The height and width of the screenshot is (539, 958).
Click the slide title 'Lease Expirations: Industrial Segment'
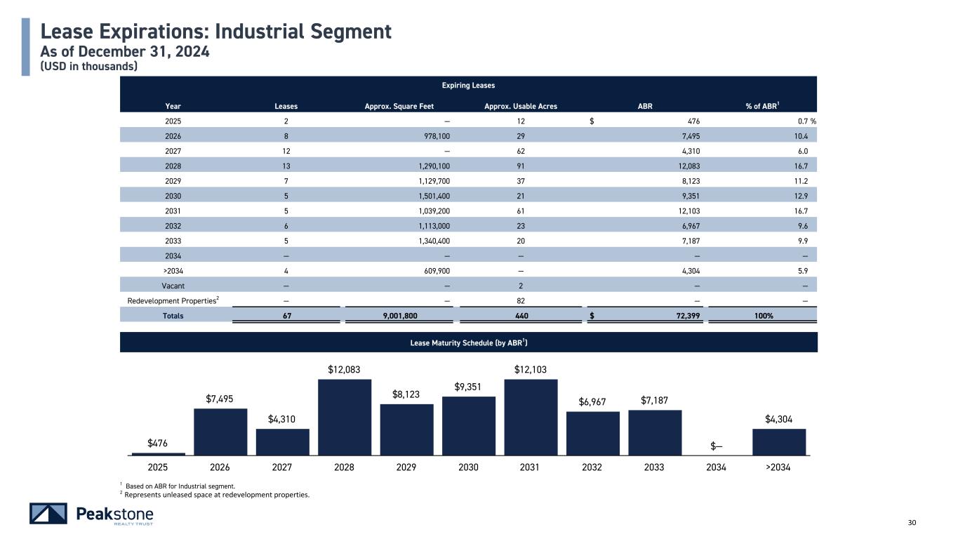215,32
